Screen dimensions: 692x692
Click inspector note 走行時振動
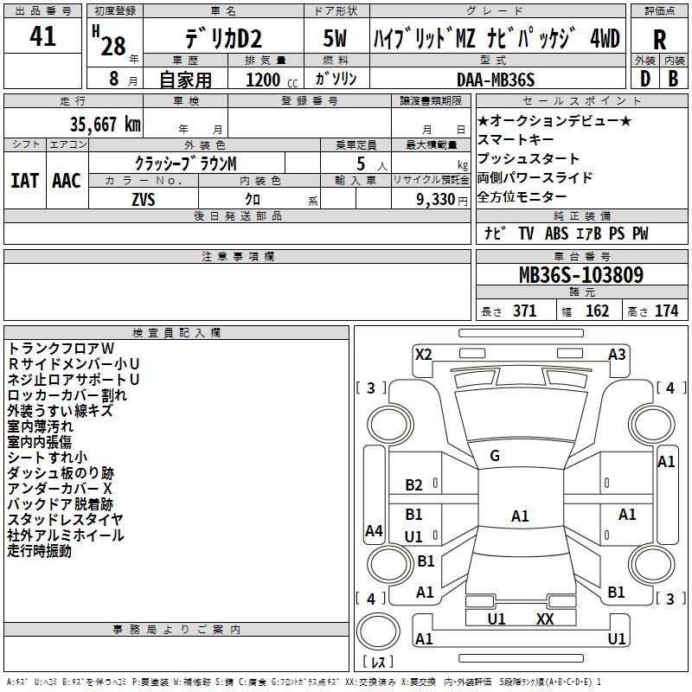point(39,551)
